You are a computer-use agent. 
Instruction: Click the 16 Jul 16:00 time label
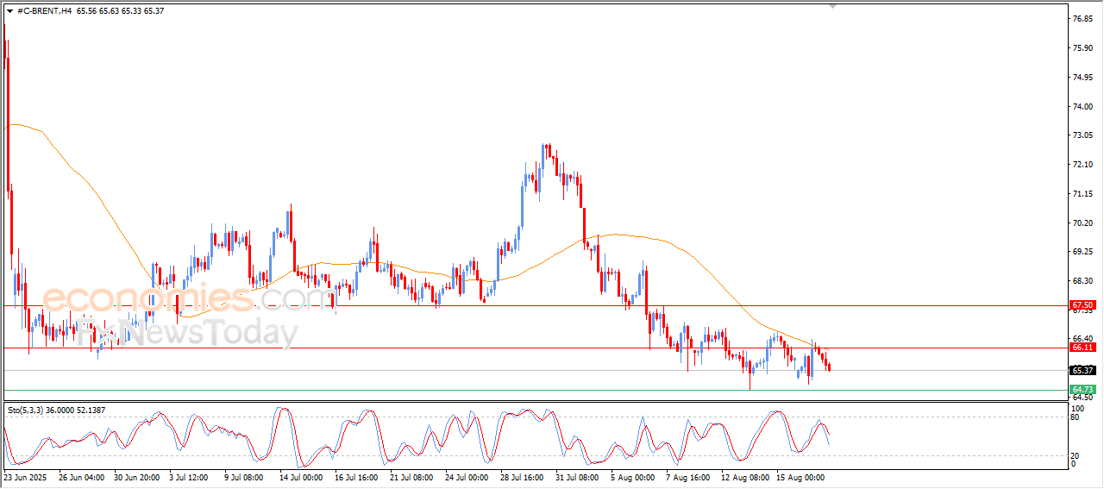coord(357,476)
